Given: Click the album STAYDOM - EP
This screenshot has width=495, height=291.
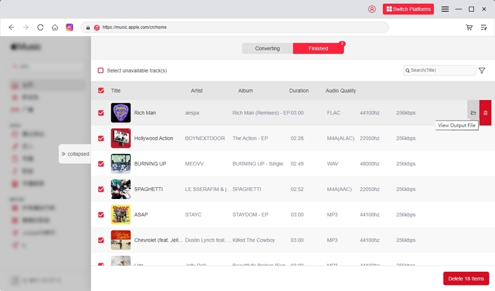Looking at the screenshot, I should 251,215.
